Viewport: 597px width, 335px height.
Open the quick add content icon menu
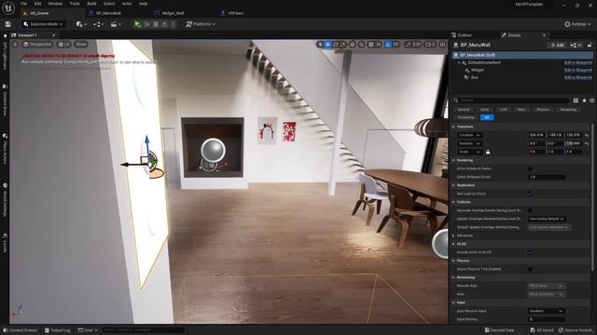tap(81, 24)
